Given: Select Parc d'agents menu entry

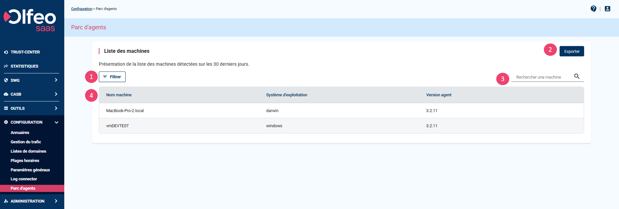Looking at the screenshot, I should coord(32,188).
